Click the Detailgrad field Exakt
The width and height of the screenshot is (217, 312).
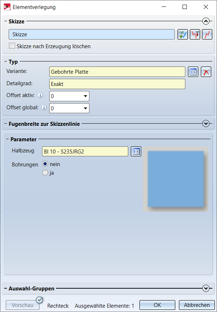[117, 84]
